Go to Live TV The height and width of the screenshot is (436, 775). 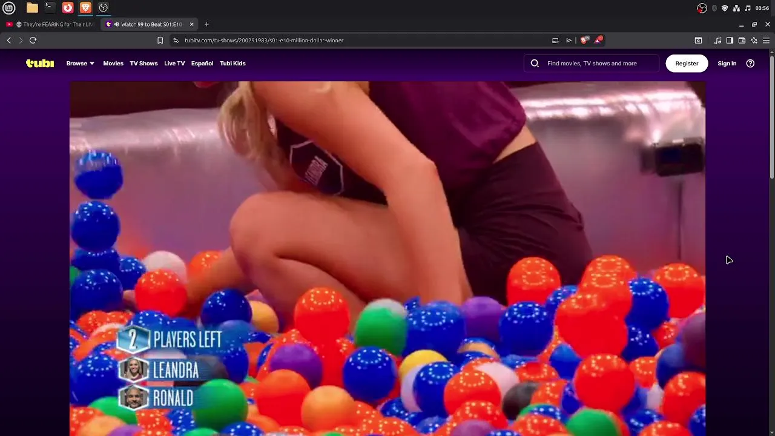click(x=174, y=63)
